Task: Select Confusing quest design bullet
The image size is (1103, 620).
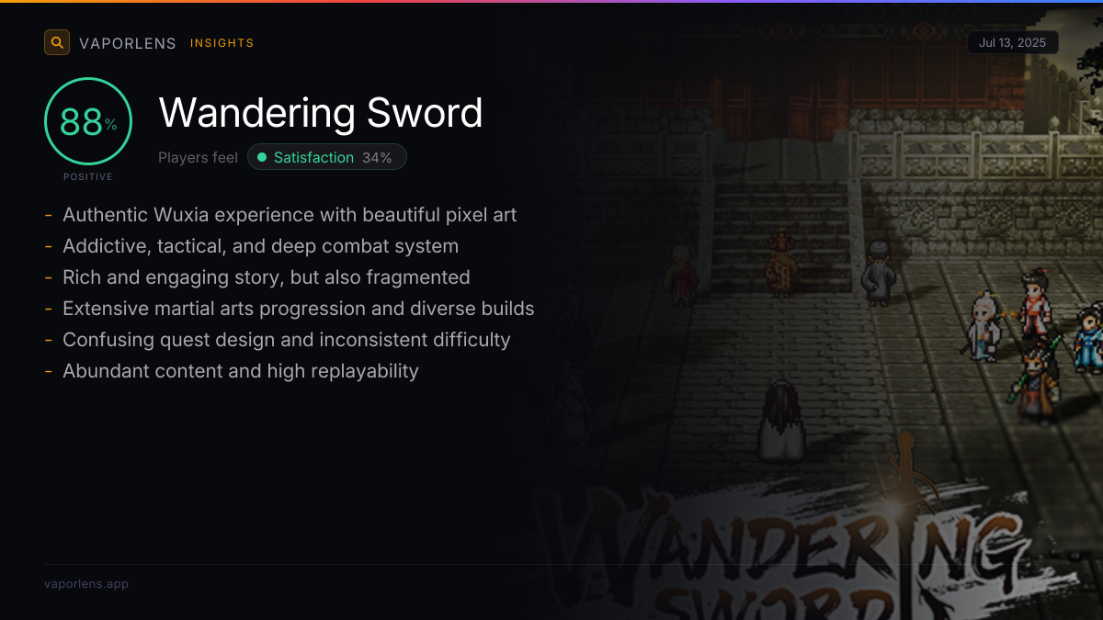Action: [x=287, y=340]
